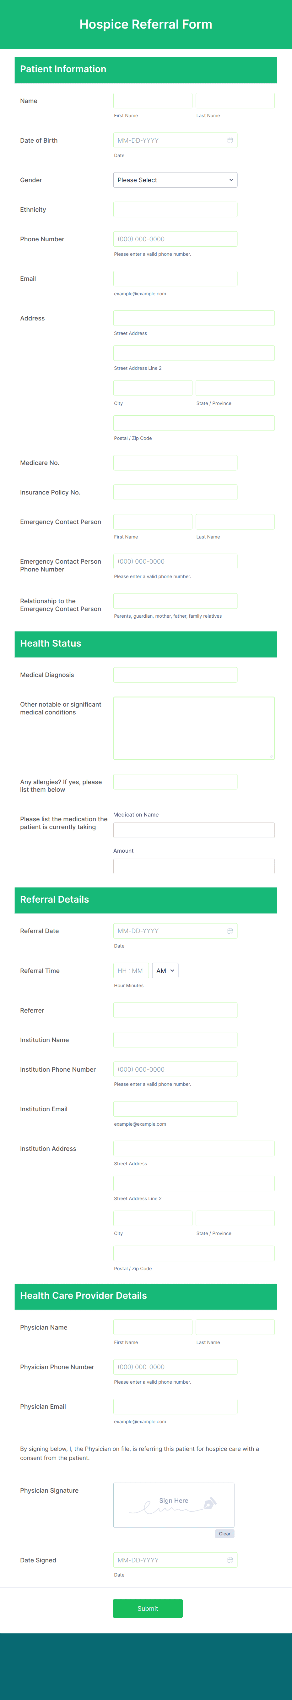This screenshot has height=1700, width=292.
Task: Click the patient Email field
Action: tap(175, 278)
